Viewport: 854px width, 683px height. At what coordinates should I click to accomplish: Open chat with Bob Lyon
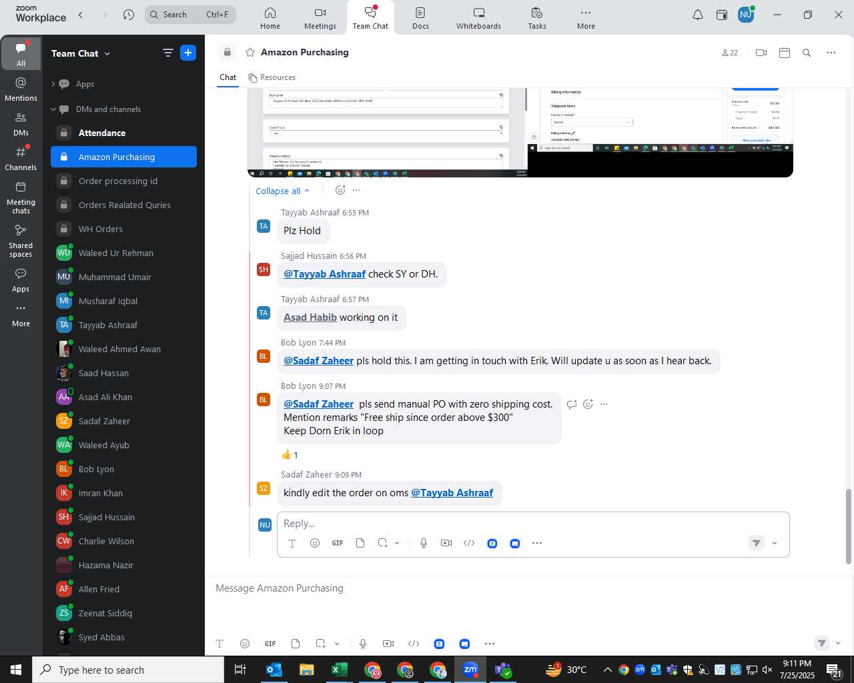pyautogui.click(x=123, y=469)
